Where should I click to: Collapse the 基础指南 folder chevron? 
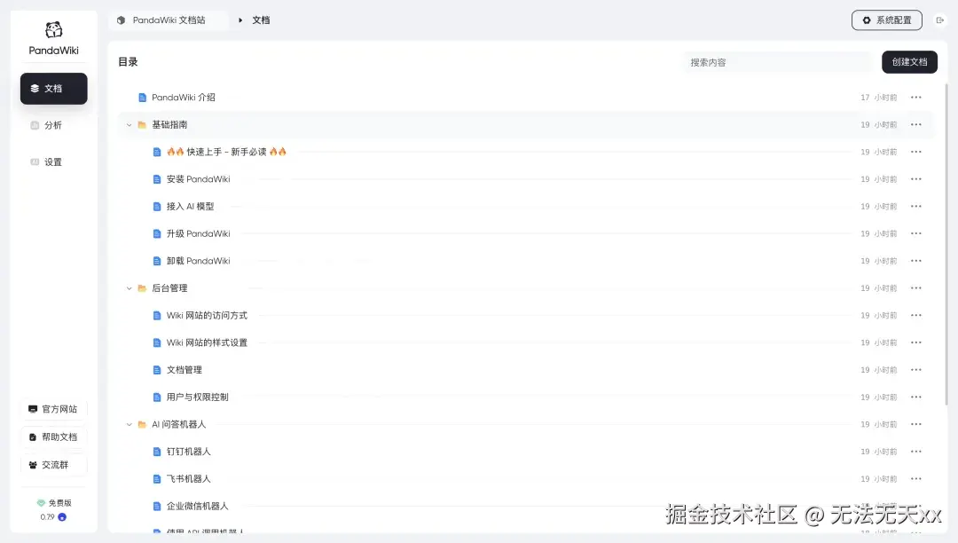click(129, 124)
